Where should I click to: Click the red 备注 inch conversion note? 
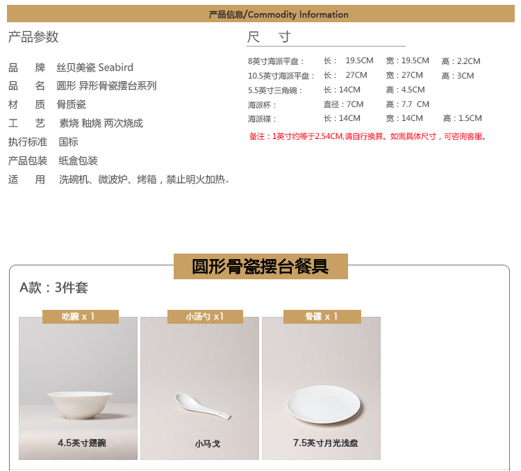click(x=367, y=137)
